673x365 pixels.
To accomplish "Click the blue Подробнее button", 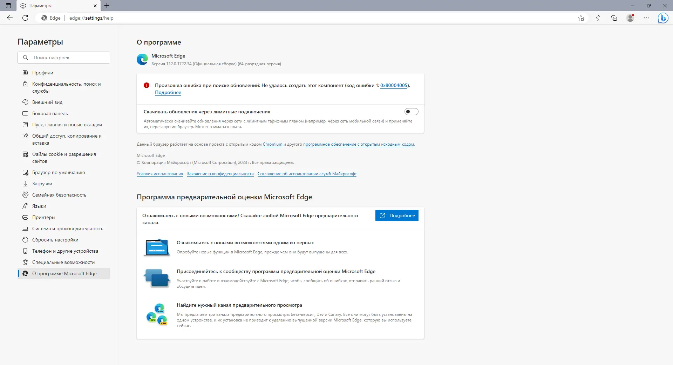I will point(397,215).
